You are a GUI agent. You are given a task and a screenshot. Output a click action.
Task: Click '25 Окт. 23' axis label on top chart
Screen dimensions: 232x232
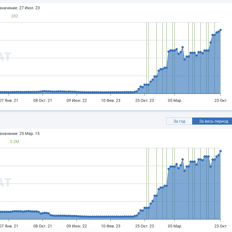coord(145,100)
